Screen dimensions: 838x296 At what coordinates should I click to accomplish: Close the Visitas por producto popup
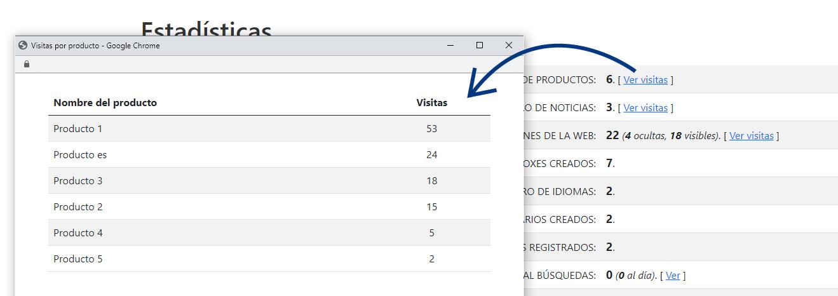click(508, 46)
